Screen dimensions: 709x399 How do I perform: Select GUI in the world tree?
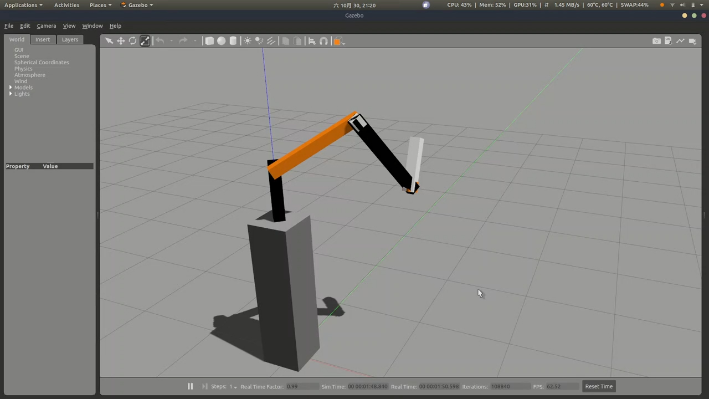point(19,50)
